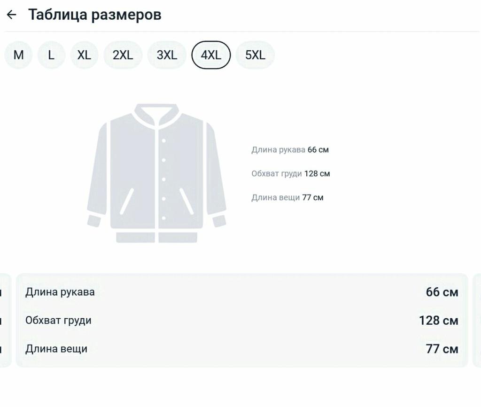Click the bold '66 см' table value
This screenshot has height=407, width=481.
pos(442,292)
